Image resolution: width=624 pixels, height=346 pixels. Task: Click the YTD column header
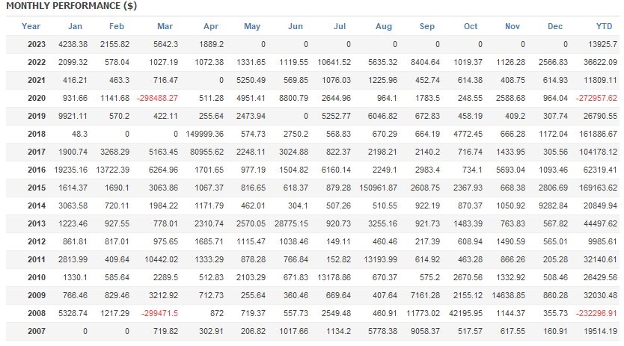coord(603,26)
